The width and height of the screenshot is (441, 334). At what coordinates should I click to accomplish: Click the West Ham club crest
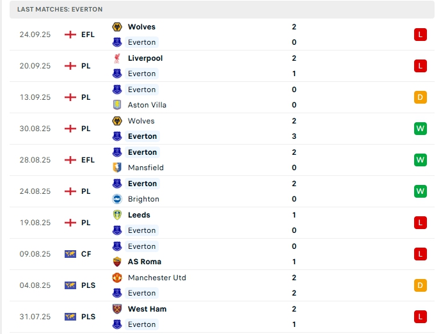point(117,309)
